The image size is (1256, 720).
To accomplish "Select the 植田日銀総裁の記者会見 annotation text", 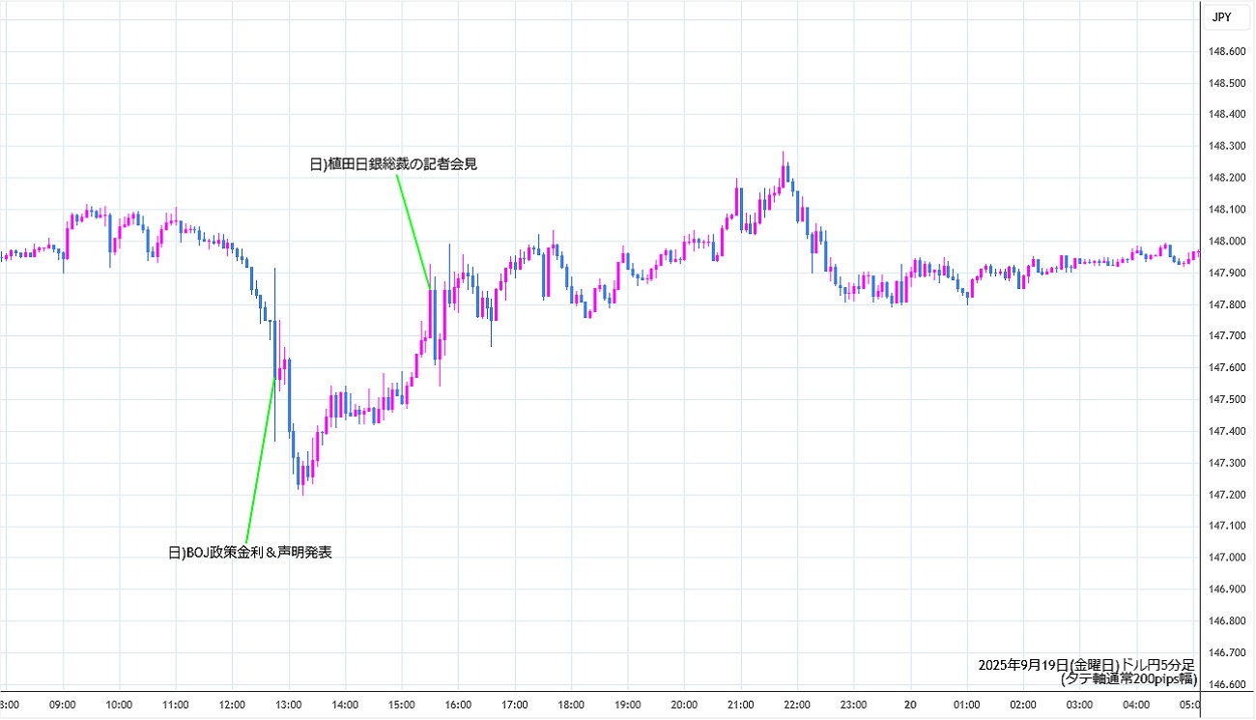I will coord(394,164).
